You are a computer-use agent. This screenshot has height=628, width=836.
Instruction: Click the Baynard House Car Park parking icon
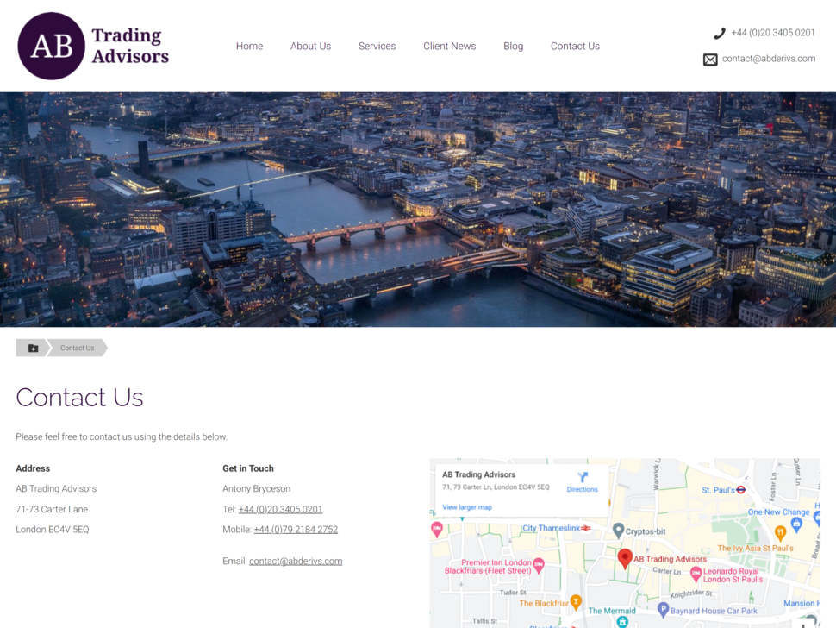click(663, 610)
